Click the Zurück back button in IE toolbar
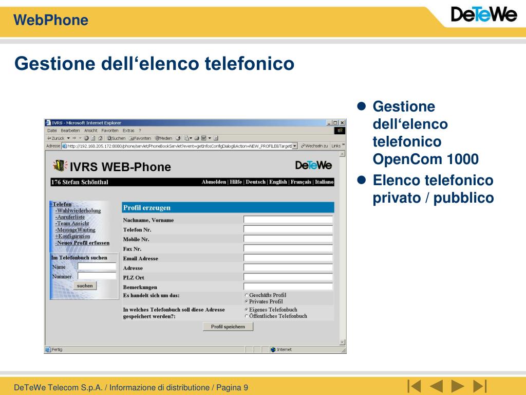Screen dimensions: 526x395 [55, 138]
